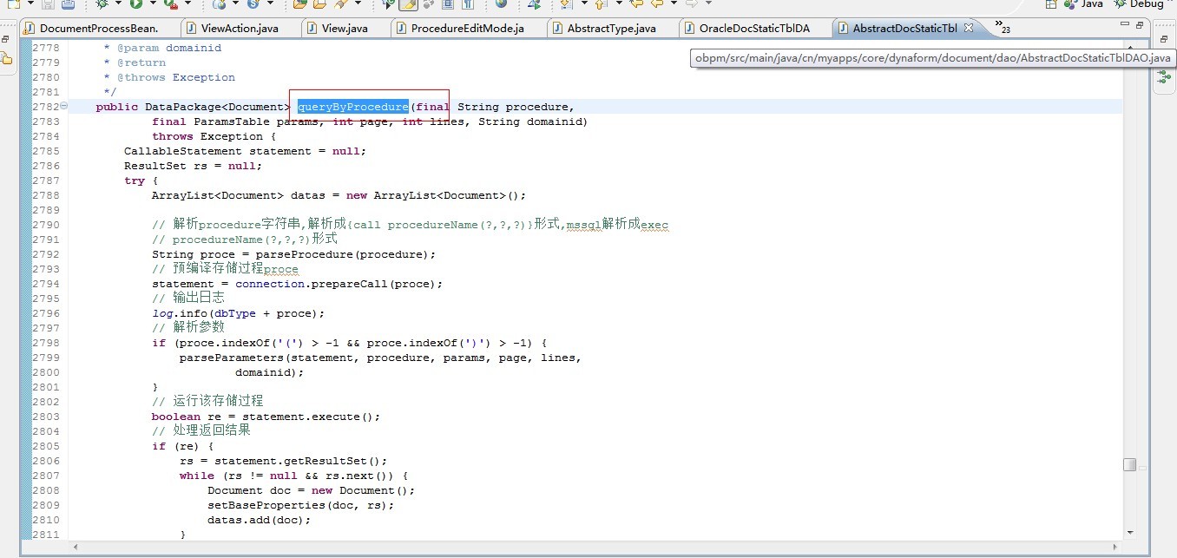Click the globe web browser icon

click(500, 4)
